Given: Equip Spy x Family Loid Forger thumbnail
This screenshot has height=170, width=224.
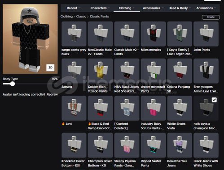Looking at the screenshot, I should click(180, 34).
